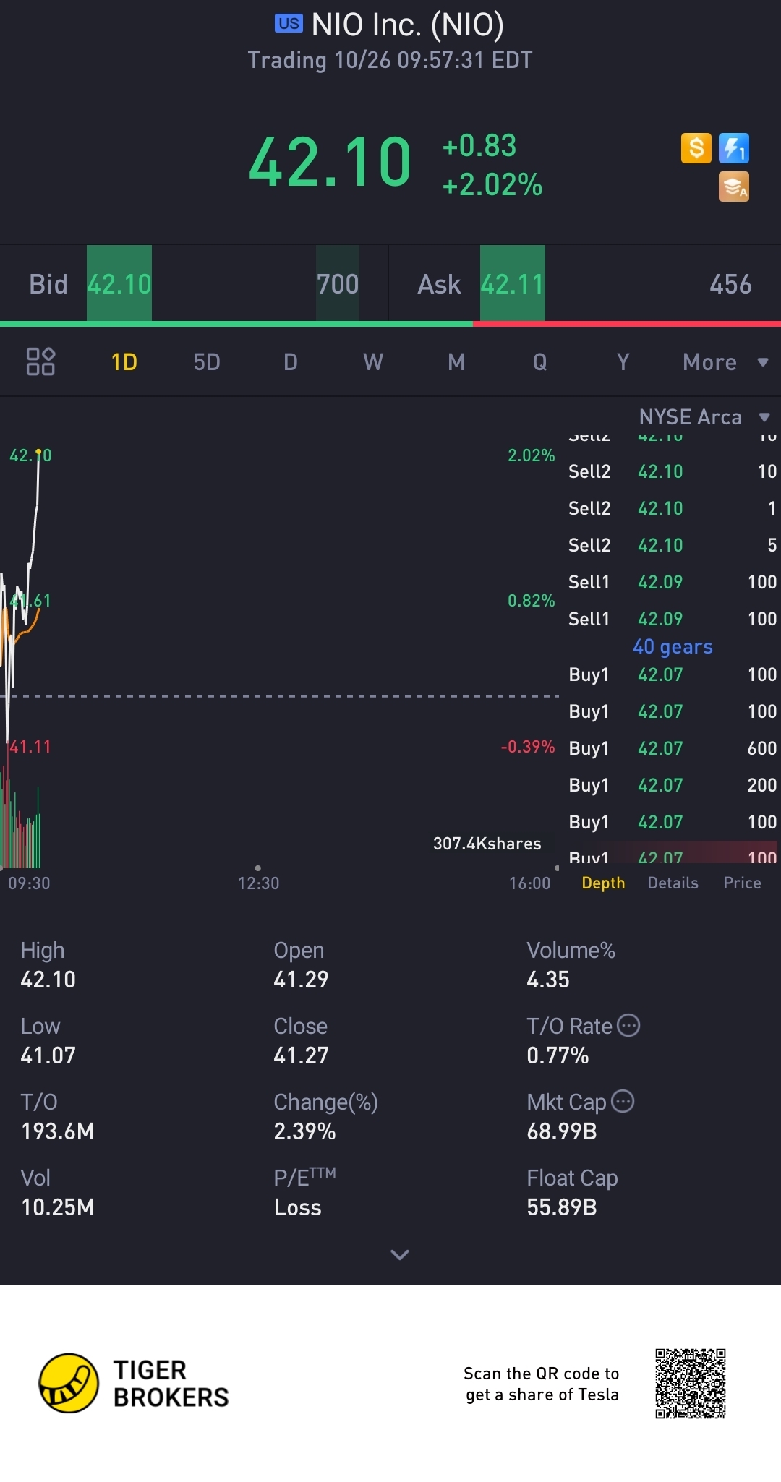Tap the Open value 41.29
Image resolution: width=781 pixels, height=1482 pixels.
(301, 979)
